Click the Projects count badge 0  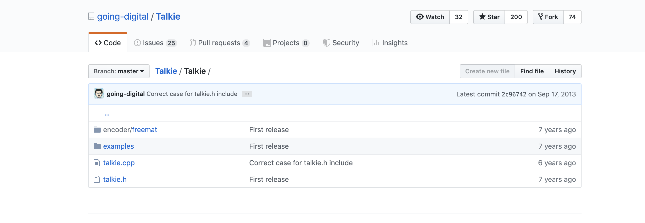click(305, 43)
